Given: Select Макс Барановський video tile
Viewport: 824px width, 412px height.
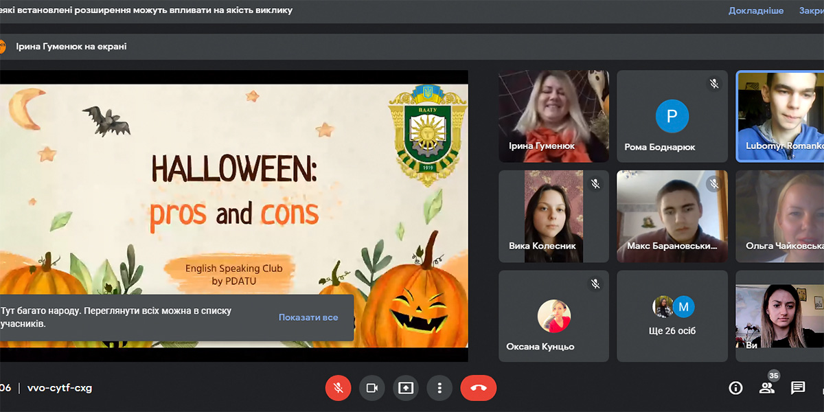Looking at the screenshot, I should 672,216.
